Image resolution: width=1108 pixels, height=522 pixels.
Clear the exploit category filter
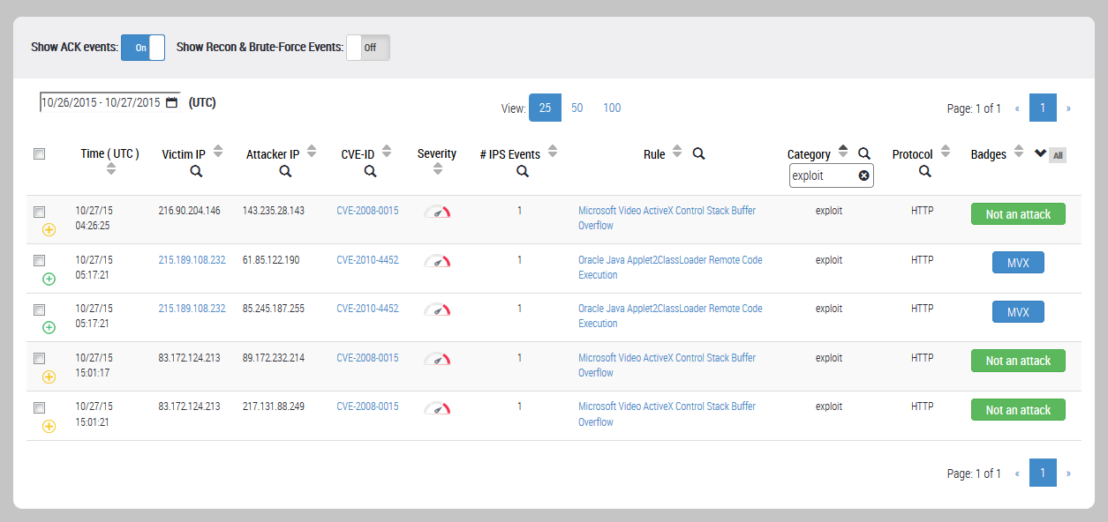coord(864,175)
